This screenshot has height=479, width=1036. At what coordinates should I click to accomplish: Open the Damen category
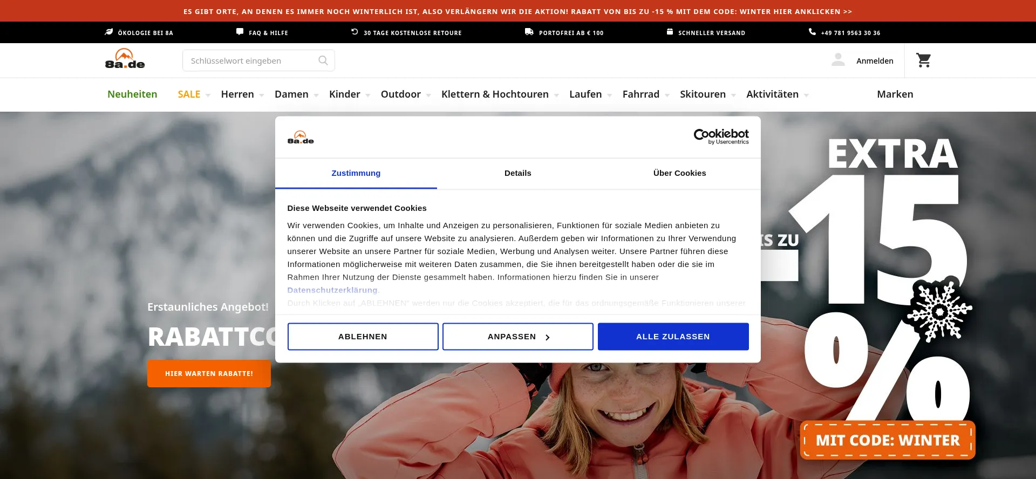(x=291, y=94)
